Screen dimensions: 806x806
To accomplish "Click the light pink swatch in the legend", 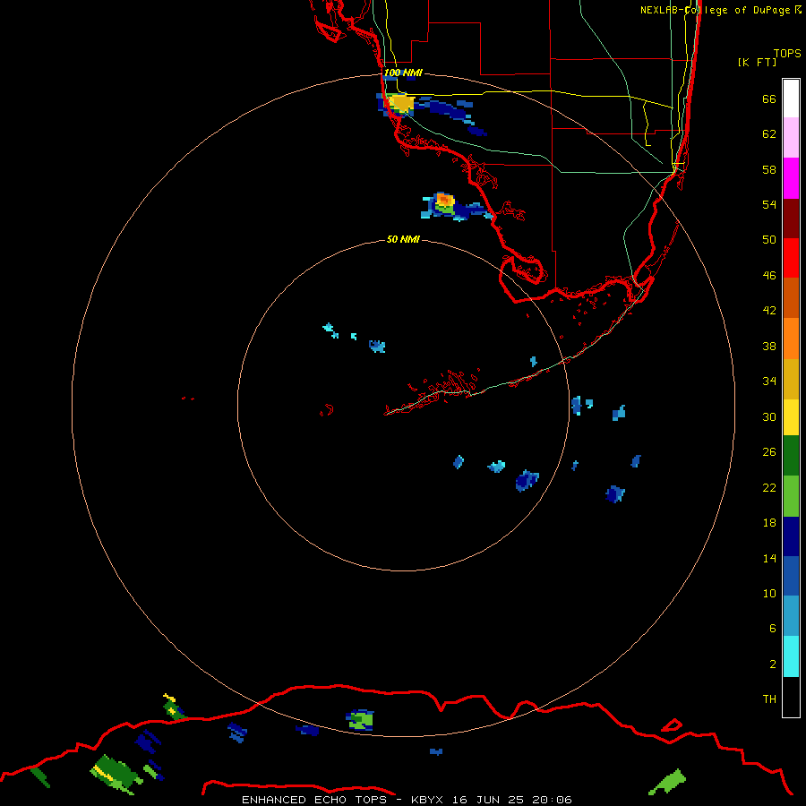I will (x=791, y=138).
